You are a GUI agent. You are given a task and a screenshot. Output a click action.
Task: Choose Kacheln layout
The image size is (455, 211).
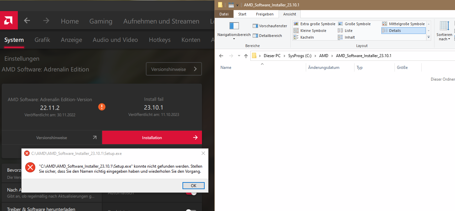[304, 37]
